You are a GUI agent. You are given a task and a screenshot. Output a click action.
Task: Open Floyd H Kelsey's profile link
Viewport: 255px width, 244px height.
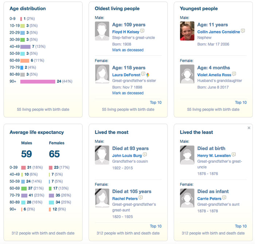point(126,32)
